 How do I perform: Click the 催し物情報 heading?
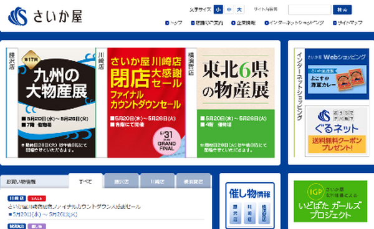(250, 193)
